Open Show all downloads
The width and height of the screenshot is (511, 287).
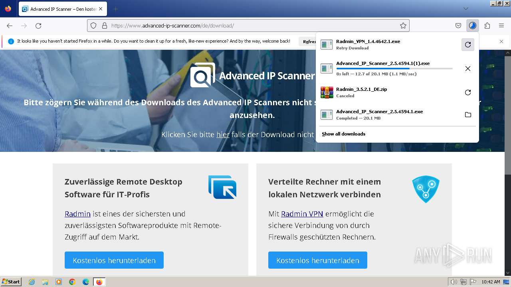(343, 134)
